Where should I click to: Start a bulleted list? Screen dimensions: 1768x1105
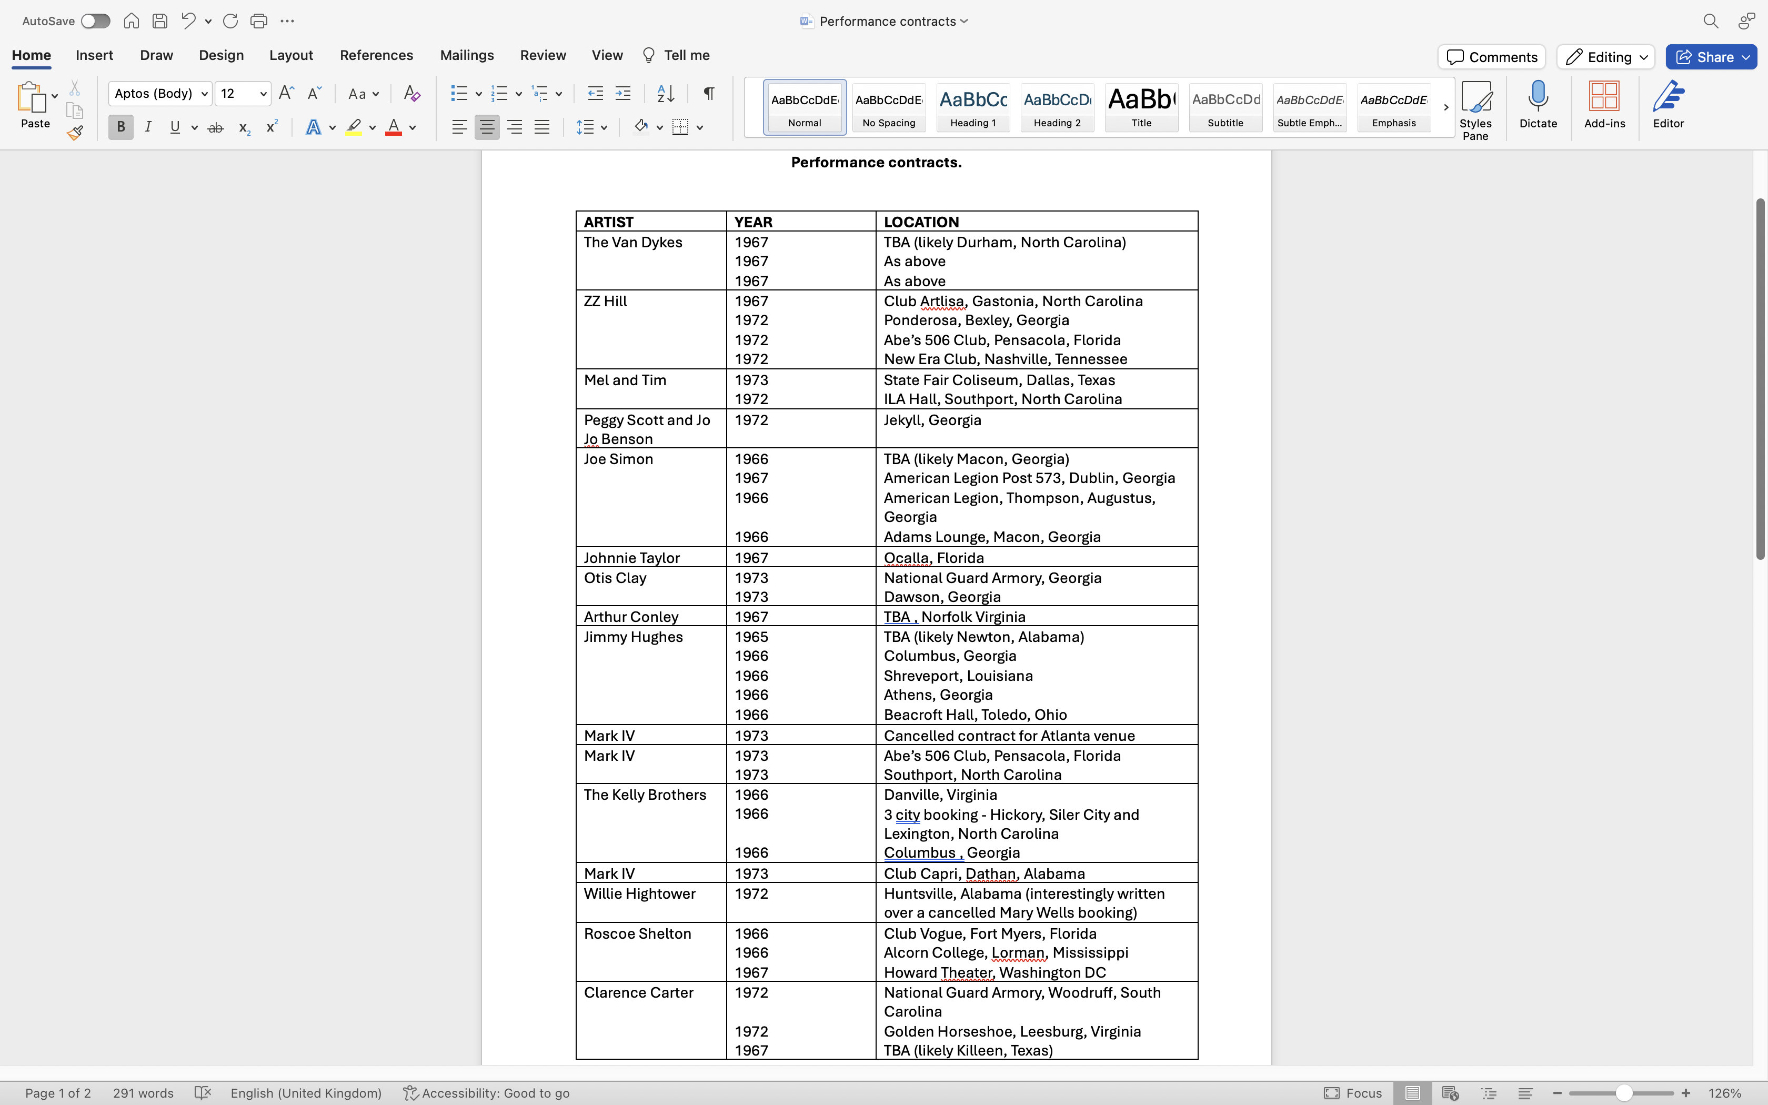tap(459, 94)
